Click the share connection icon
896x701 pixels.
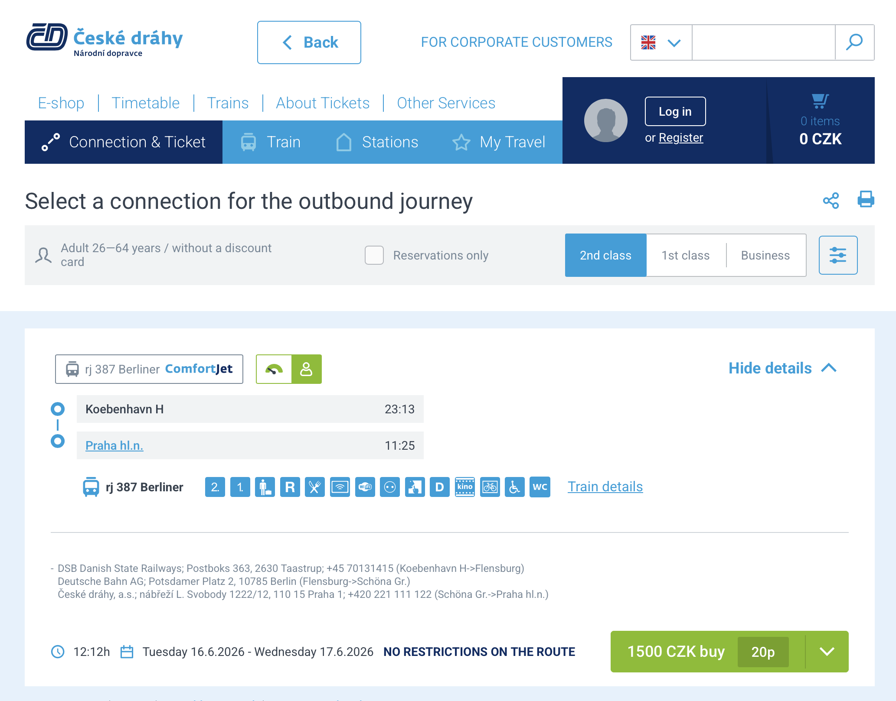tap(831, 201)
